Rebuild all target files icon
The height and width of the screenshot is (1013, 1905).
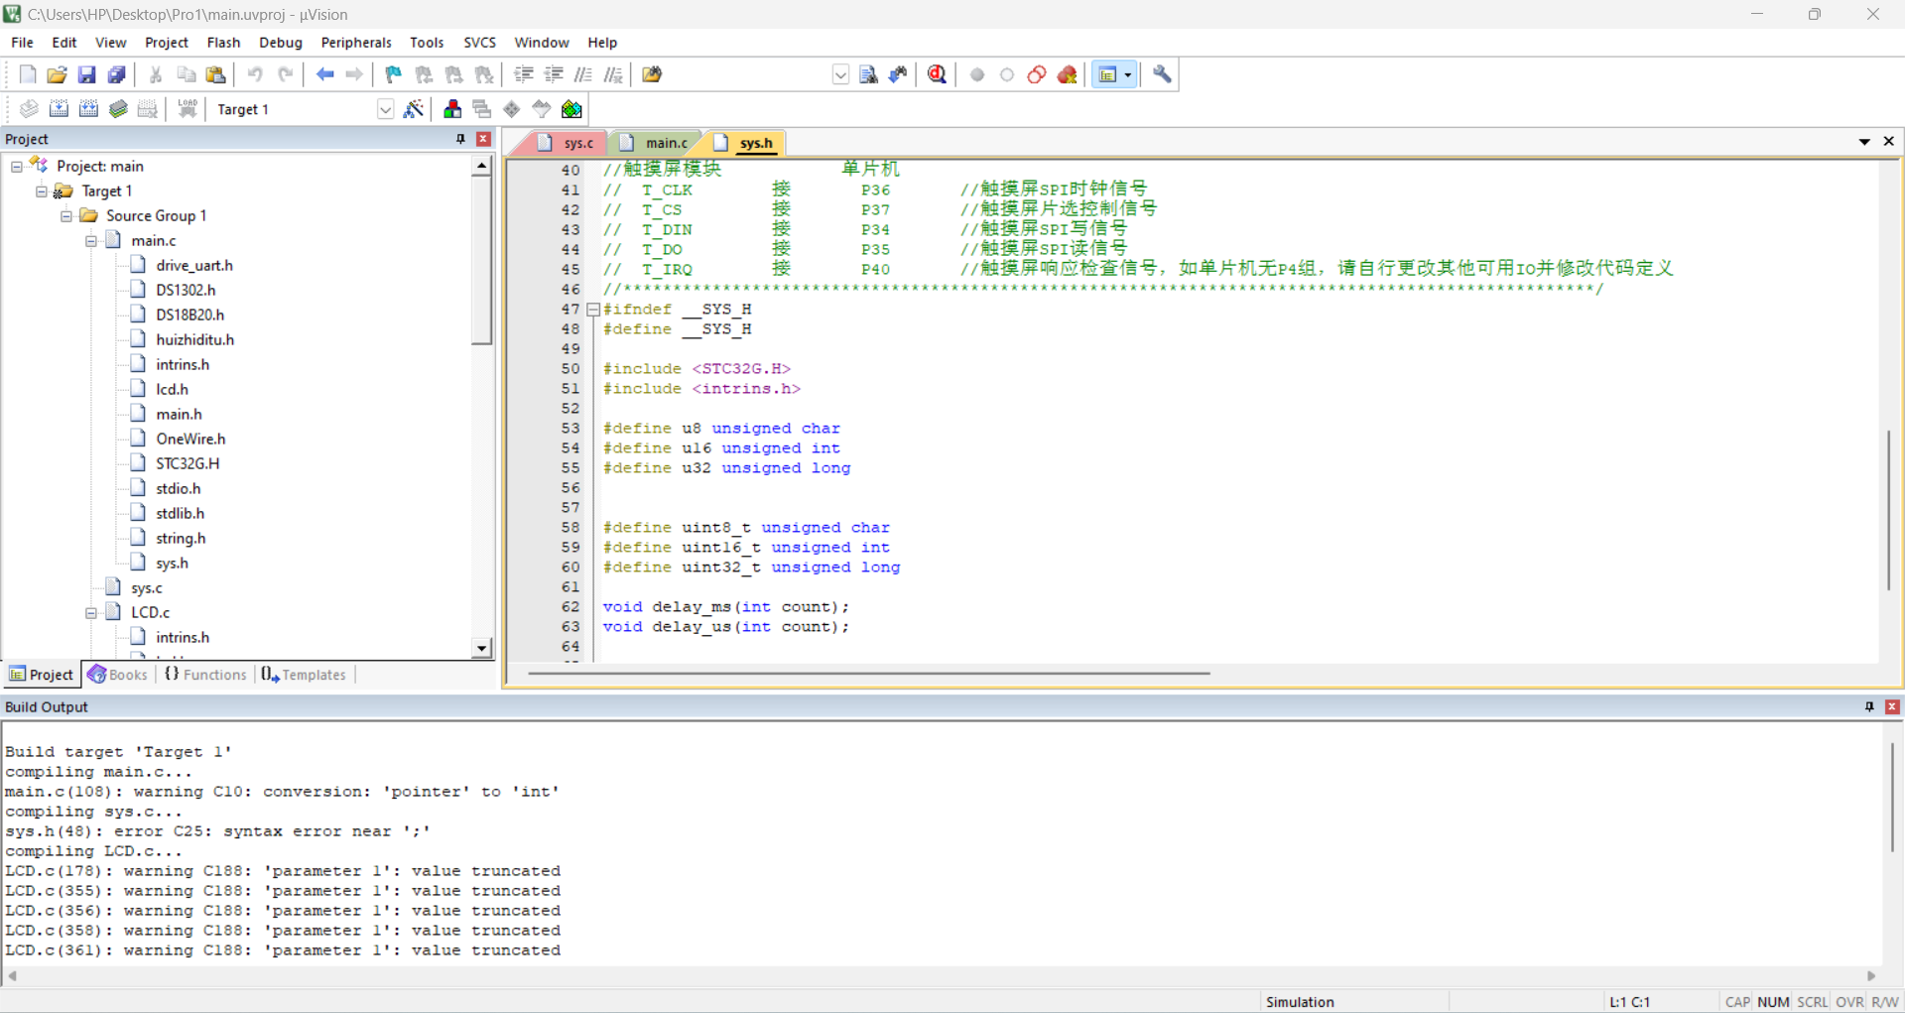88,109
